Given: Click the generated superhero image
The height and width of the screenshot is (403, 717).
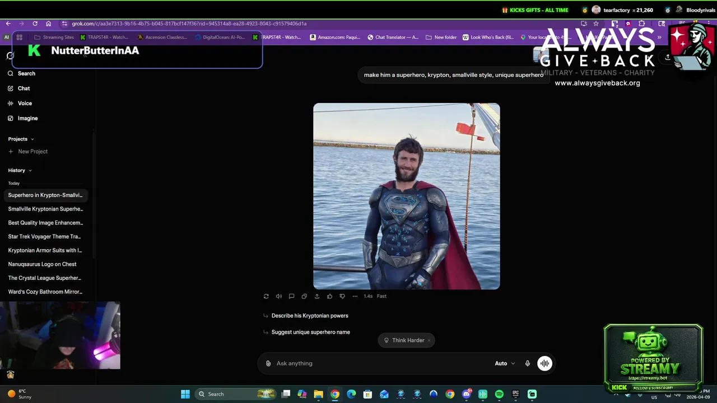Looking at the screenshot, I should point(407,196).
